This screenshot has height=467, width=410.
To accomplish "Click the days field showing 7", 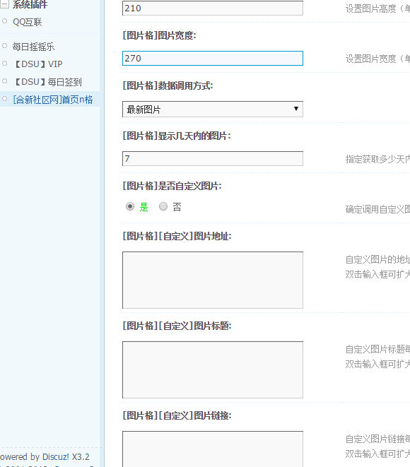I will tap(213, 158).
